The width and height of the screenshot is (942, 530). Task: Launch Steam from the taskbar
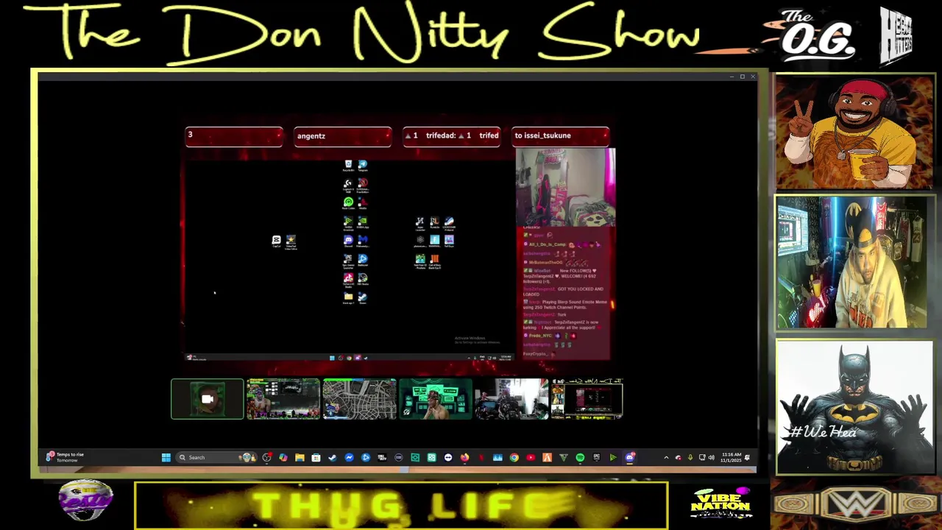[333, 457]
